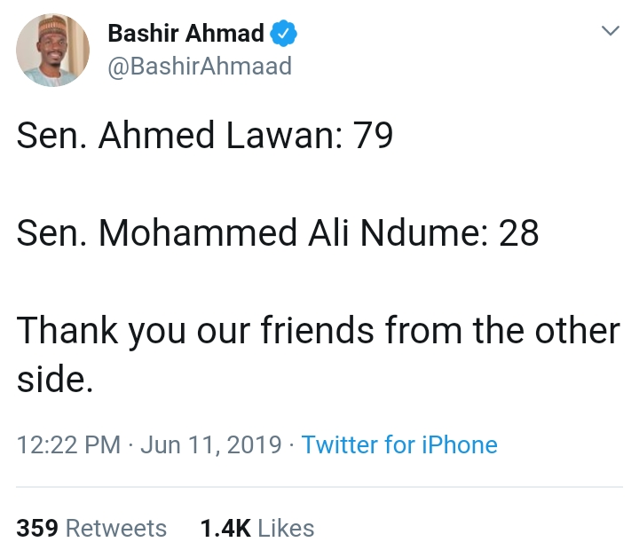Click the 'Thank you our friends' sentence
This screenshot has width=639, height=550.
click(318, 331)
